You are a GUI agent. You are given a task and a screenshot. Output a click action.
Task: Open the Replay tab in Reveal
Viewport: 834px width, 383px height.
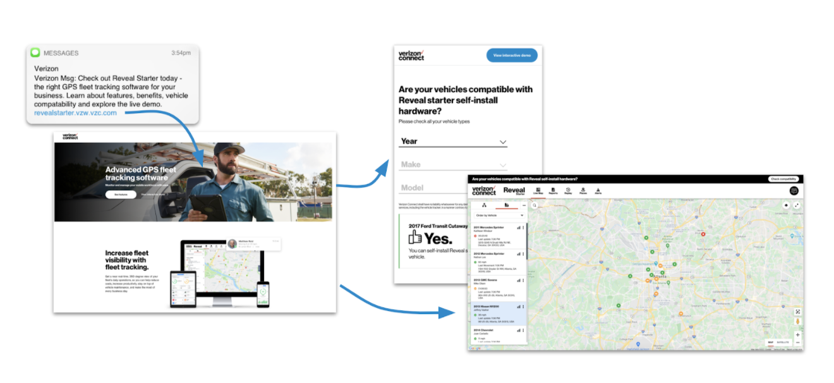coord(568,190)
